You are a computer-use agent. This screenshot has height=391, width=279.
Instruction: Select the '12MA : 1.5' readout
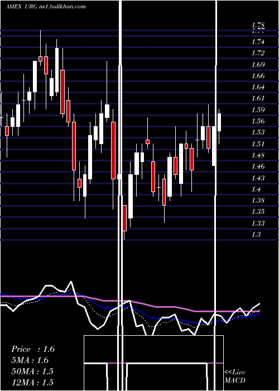32,382
